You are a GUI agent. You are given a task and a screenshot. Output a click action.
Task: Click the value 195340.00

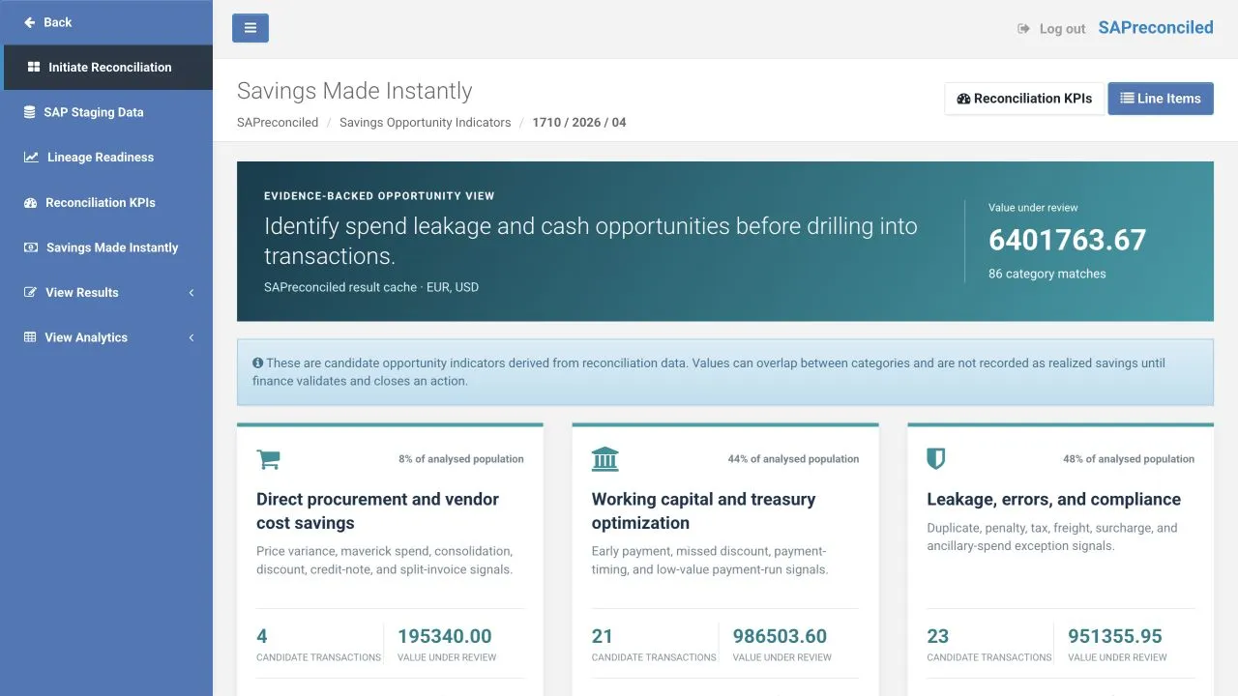pyautogui.click(x=444, y=636)
